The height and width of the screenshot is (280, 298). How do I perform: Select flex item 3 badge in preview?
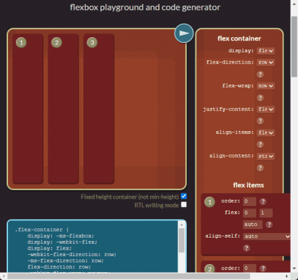click(92, 42)
